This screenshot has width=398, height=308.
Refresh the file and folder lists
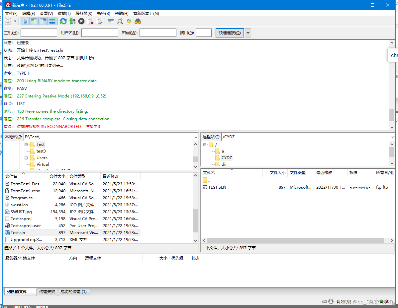(63, 22)
